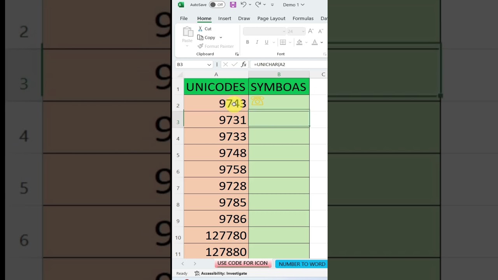Copy the selection
Viewport: 498px width, 280px height.
(206, 38)
